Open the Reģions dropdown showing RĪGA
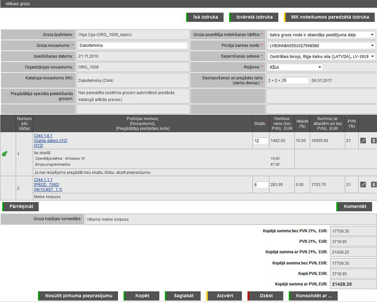This screenshot has width=377, height=302. [x=295, y=67]
